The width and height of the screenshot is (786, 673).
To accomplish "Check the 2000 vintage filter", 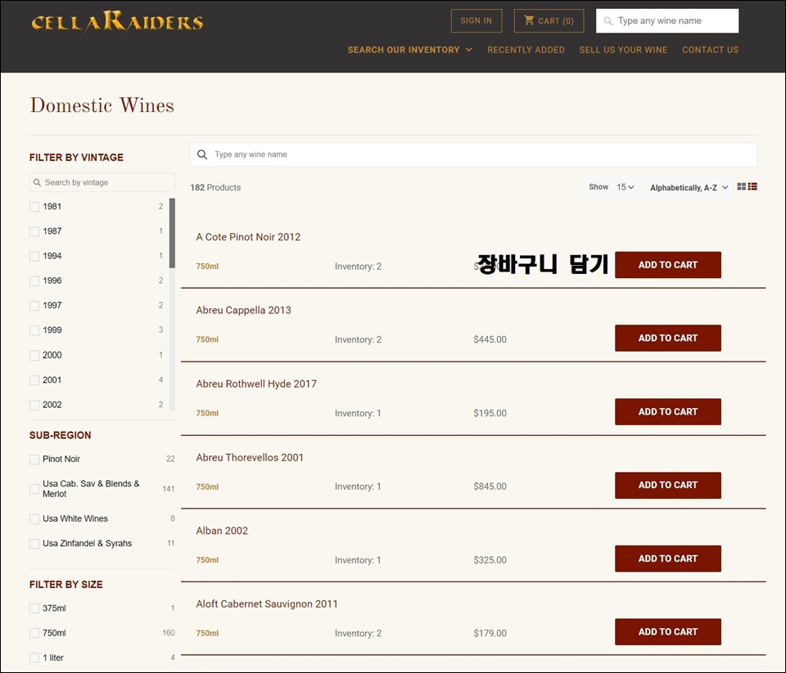I will [34, 356].
